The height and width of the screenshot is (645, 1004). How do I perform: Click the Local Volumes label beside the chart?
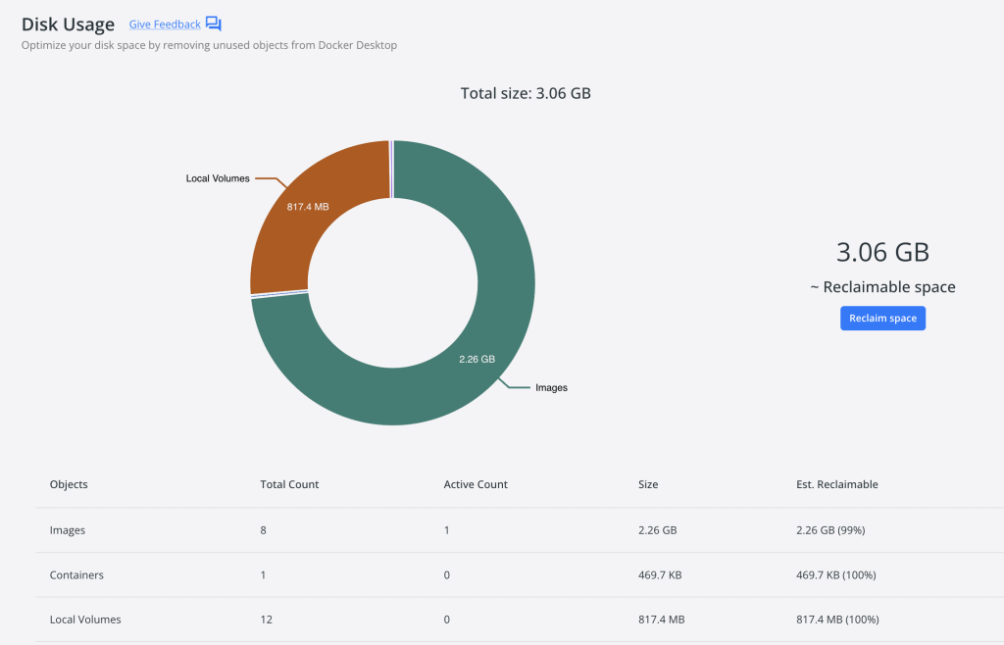pos(218,178)
